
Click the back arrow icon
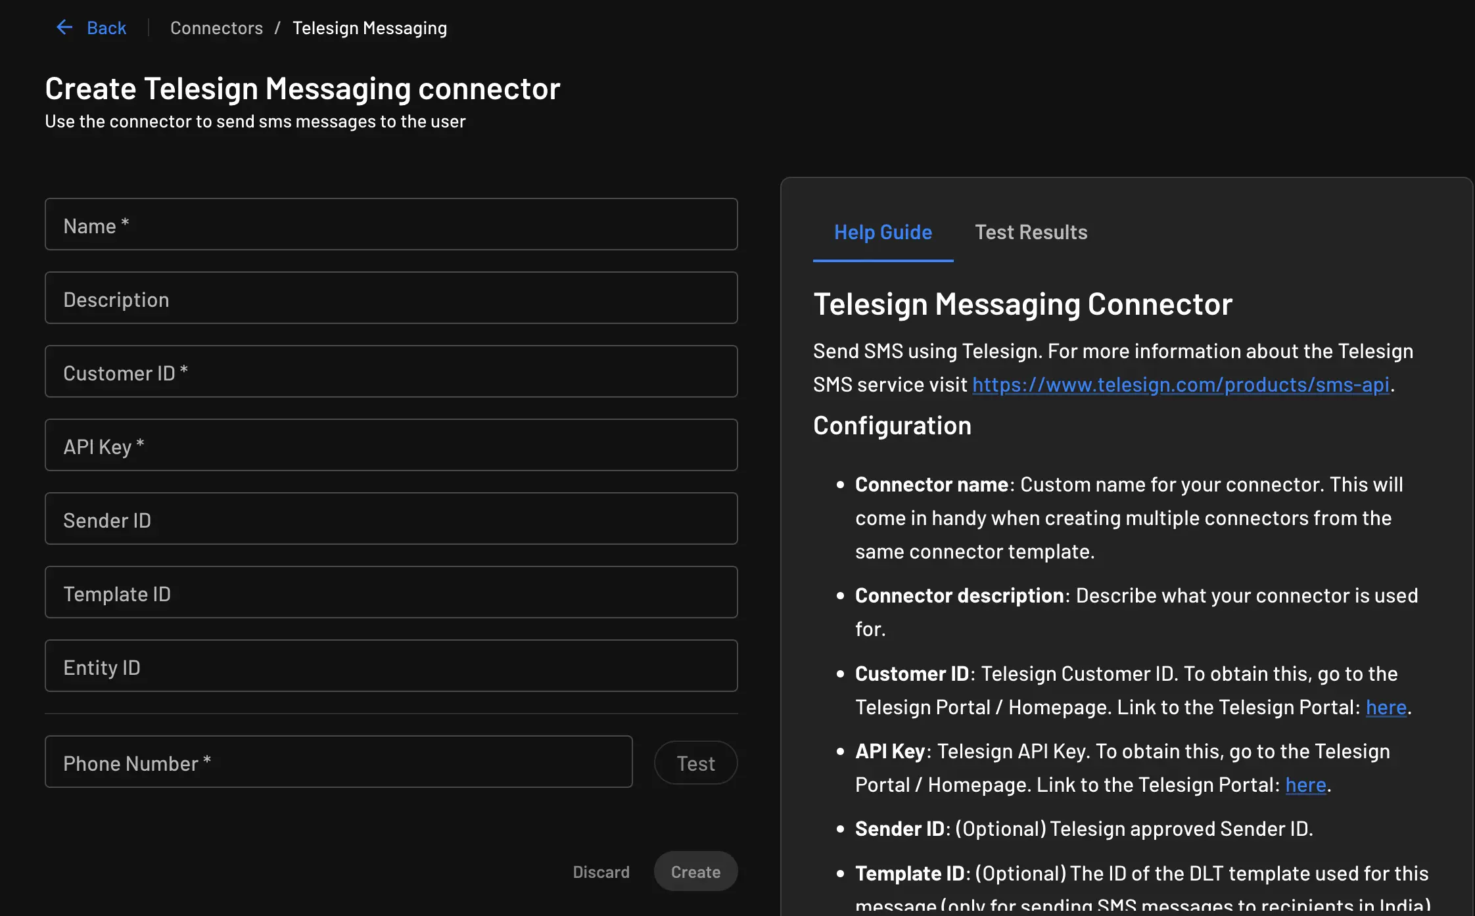(64, 27)
